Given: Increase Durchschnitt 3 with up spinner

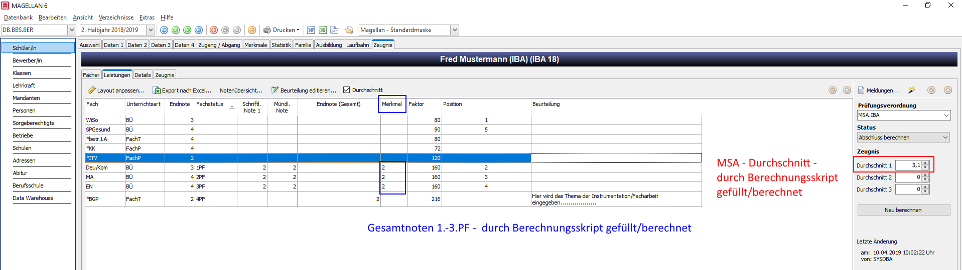Looking at the screenshot, I should click(926, 187).
